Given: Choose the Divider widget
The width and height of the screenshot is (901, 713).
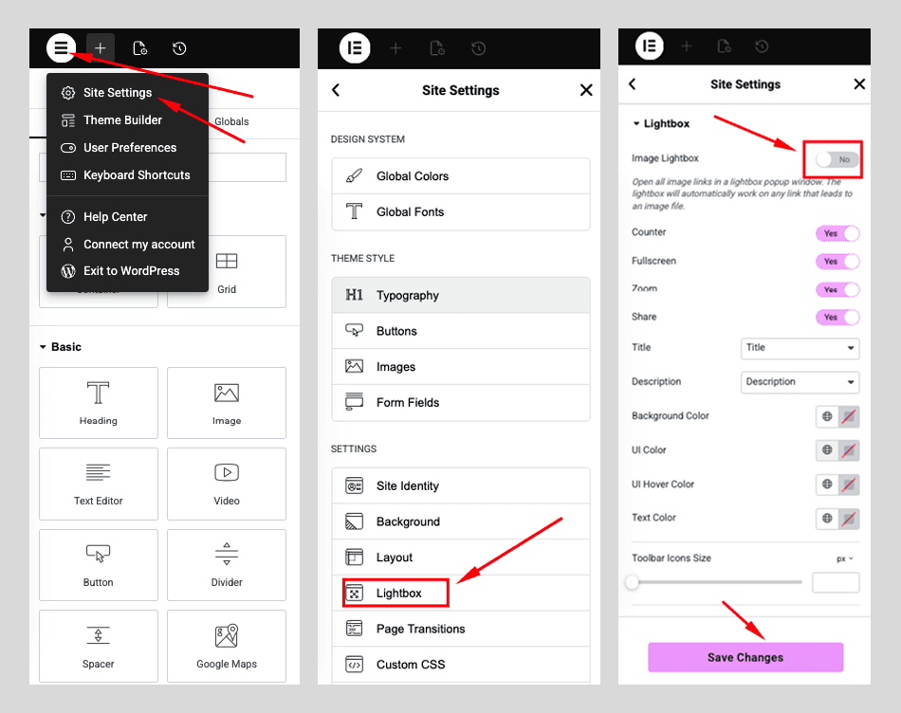Looking at the screenshot, I should point(227,565).
